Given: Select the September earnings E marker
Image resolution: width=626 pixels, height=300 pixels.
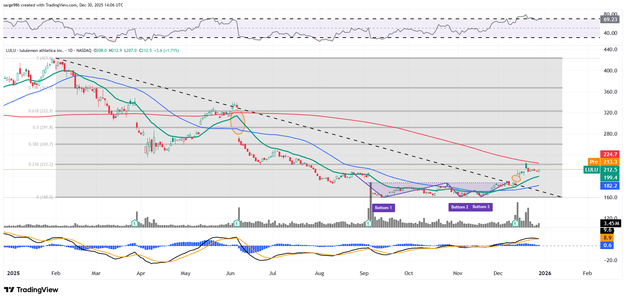Looking at the screenshot, I should pyautogui.click(x=368, y=223).
